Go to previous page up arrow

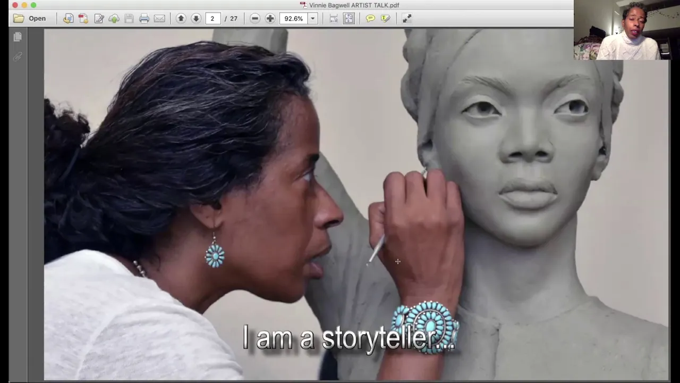pos(181,19)
